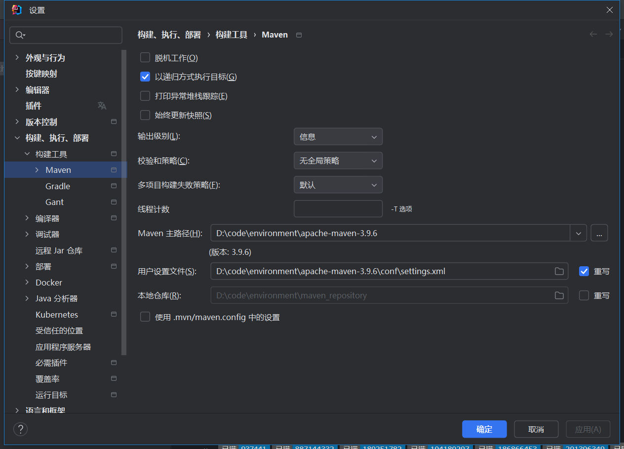Image resolution: width=624 pixels, height=449 pixels.
Task: Uncheck 以递归方式执行目标 checkbox
Action: [145, 77]
